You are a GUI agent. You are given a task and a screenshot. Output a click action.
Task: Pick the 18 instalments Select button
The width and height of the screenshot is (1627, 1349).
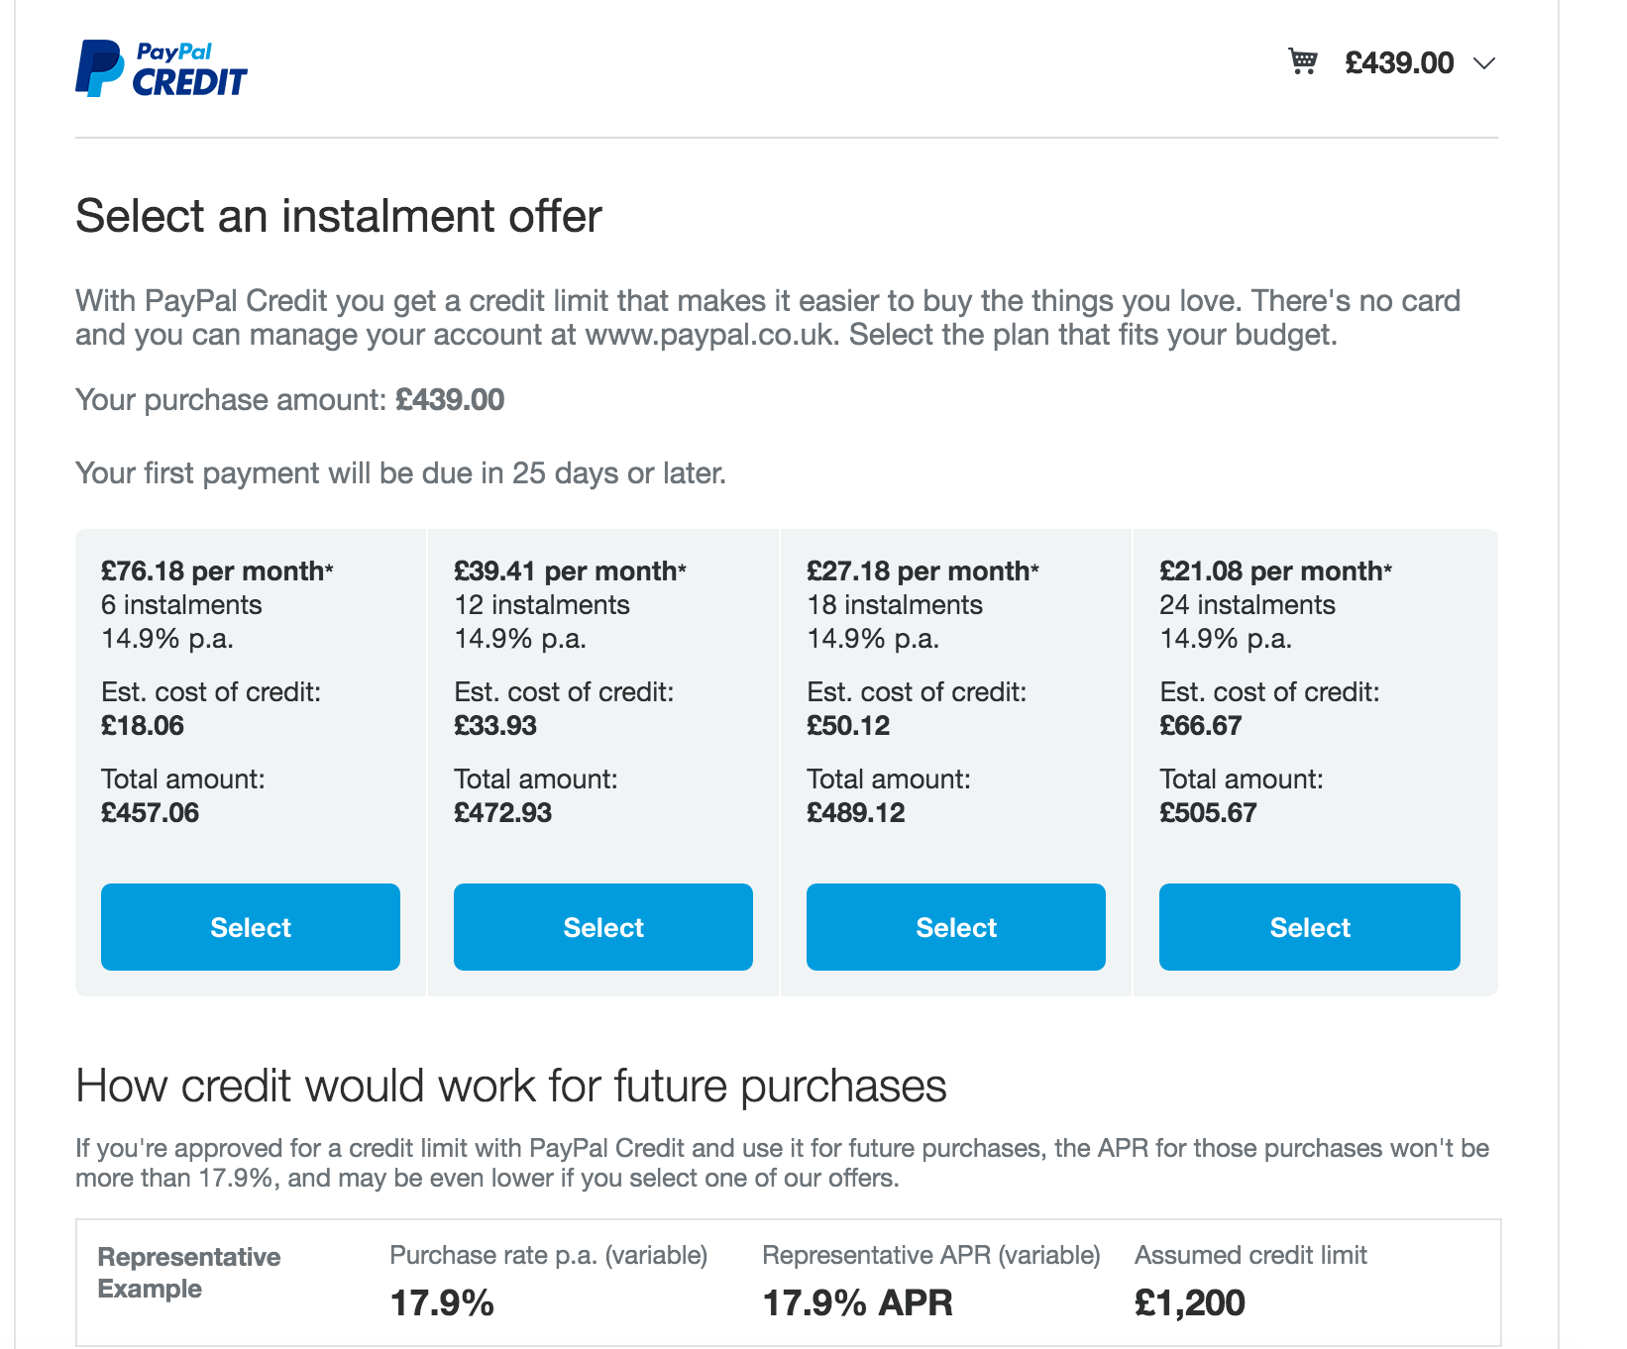tap(956, 927)
